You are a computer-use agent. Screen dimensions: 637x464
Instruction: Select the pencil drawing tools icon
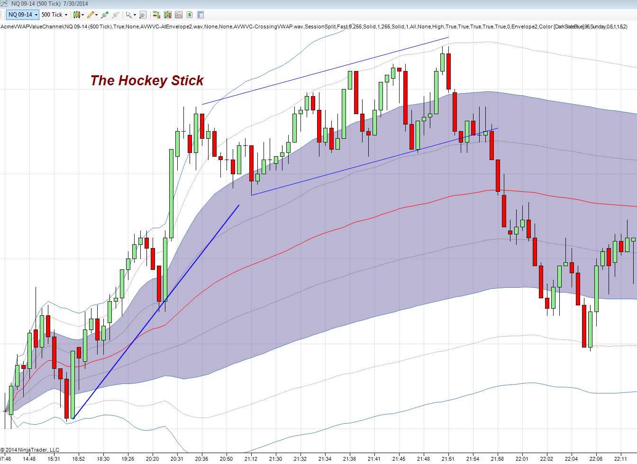[x=90, y=15]
